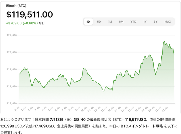181x134 pixels.
Task: Select the MAX range tab
Action: pos(168,21)
